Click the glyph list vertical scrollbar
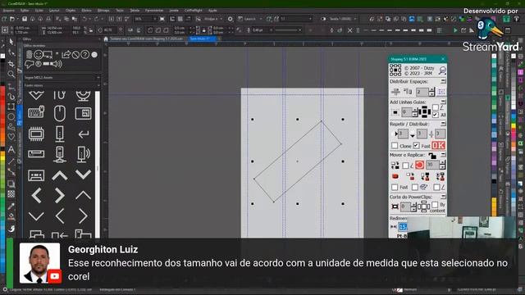Viewport: 525px width, 295px height. click(x=98, y=164)
